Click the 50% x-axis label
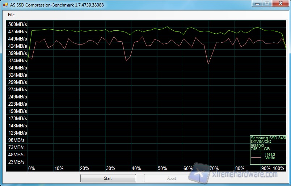This screenshot has width=291, height=186. point(162,168)
